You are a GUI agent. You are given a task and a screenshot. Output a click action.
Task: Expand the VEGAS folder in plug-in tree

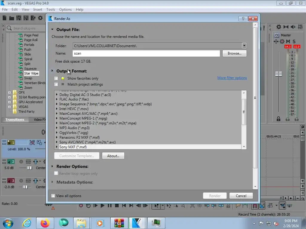point(9,107)
